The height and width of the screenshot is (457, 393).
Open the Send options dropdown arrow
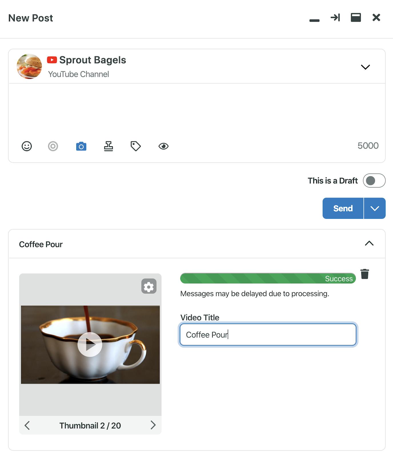point(375,209)
